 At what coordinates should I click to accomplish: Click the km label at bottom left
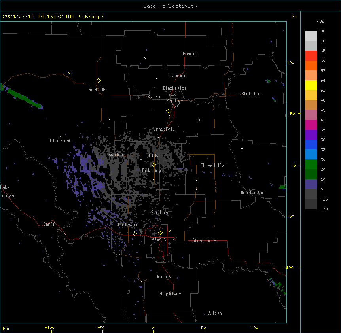6,328
